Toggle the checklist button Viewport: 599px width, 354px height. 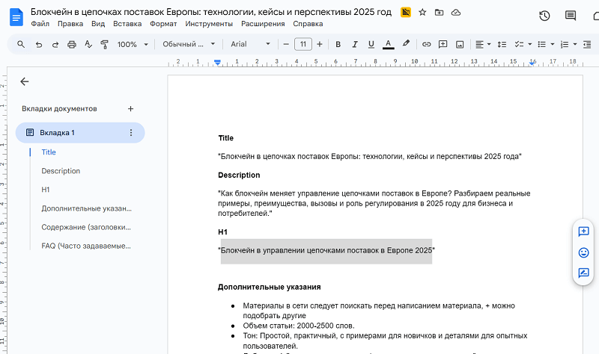pyautogui.click(x=519, y=44)
